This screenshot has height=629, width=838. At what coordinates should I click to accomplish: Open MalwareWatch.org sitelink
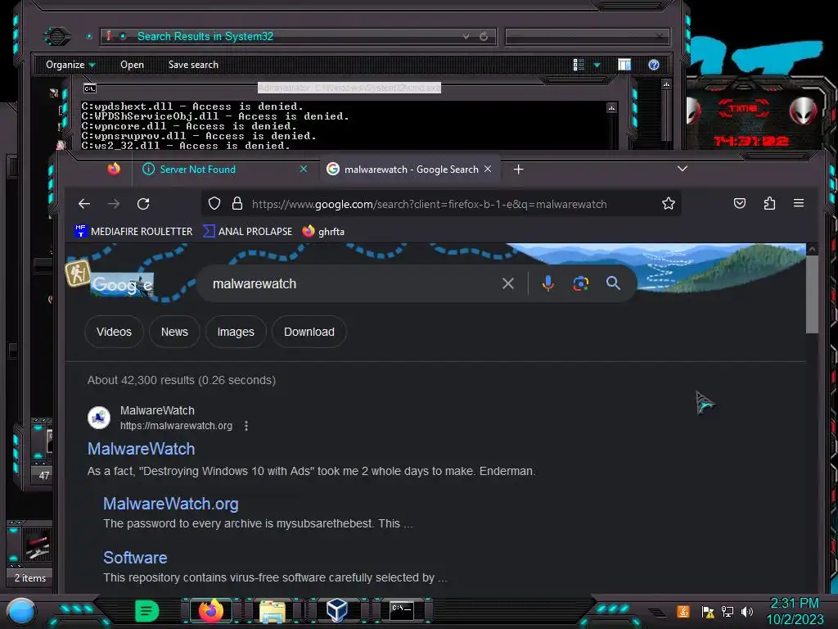coord(170,504)
